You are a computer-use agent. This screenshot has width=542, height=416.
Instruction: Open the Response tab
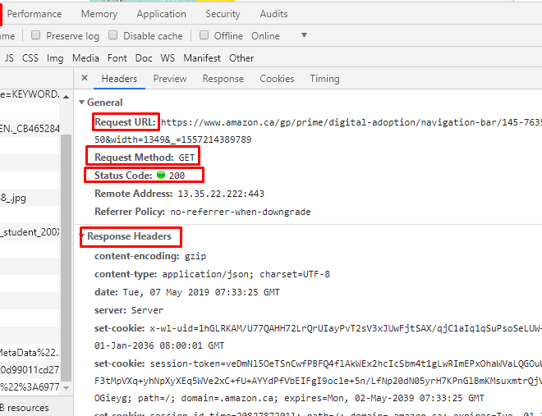pos(223,79)
